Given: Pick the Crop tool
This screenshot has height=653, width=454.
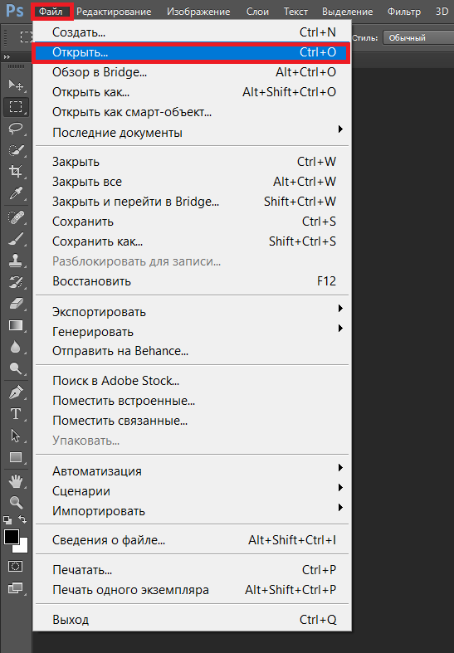Looking at the screenshot, I should (x=16, y=171).
